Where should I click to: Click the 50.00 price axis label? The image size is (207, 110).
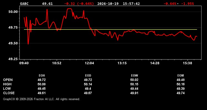(x=13, y=12)
